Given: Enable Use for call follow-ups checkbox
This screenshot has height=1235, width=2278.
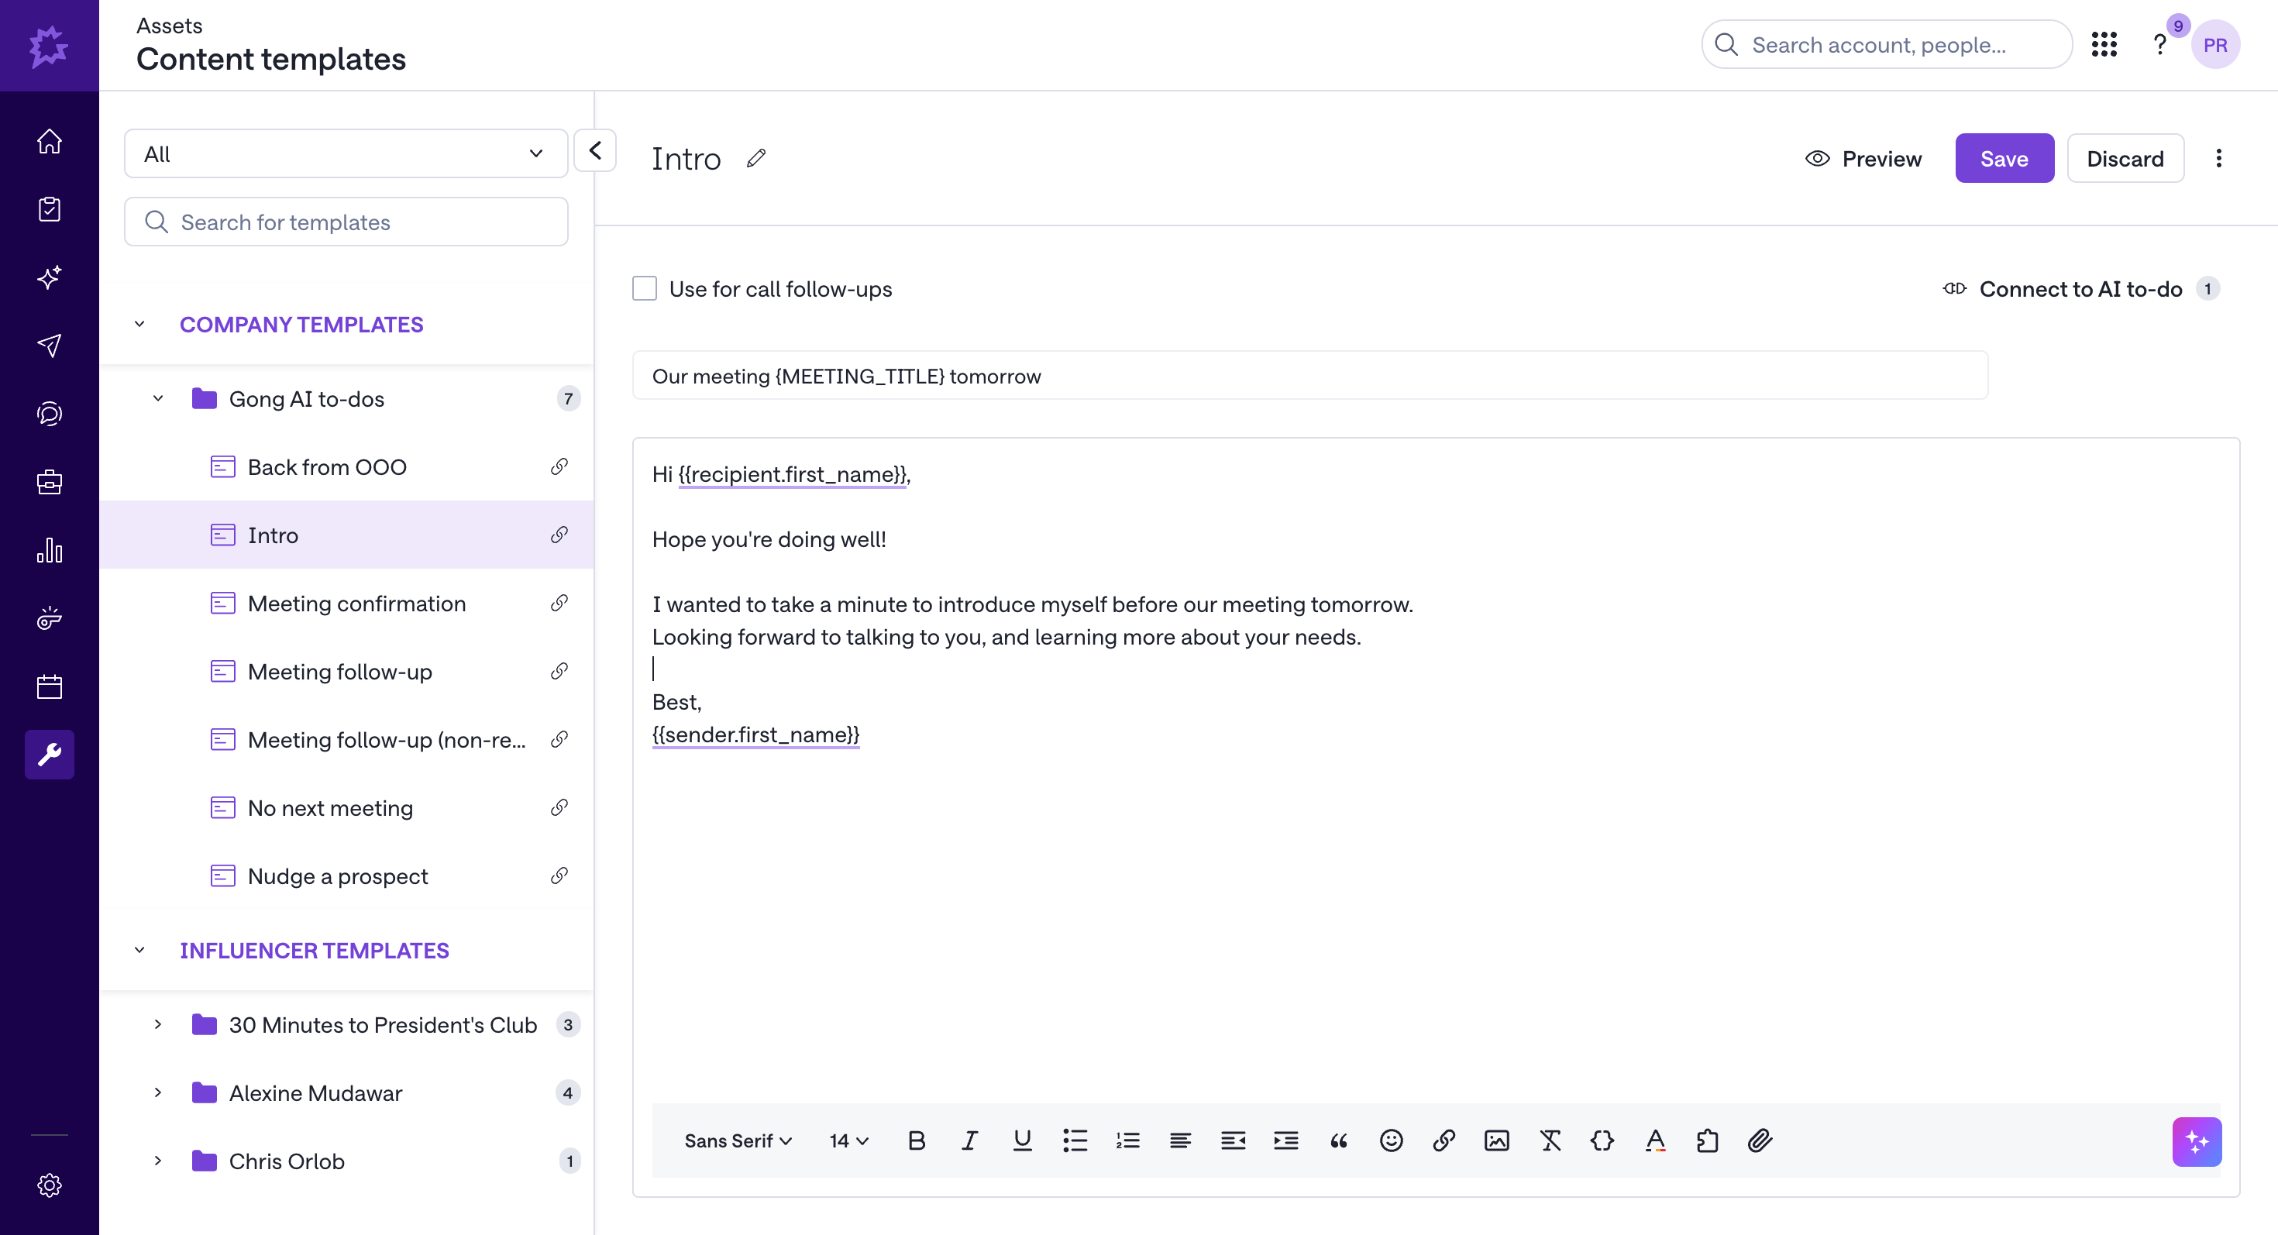Looking at the screenshot, I should coord(645,289).
